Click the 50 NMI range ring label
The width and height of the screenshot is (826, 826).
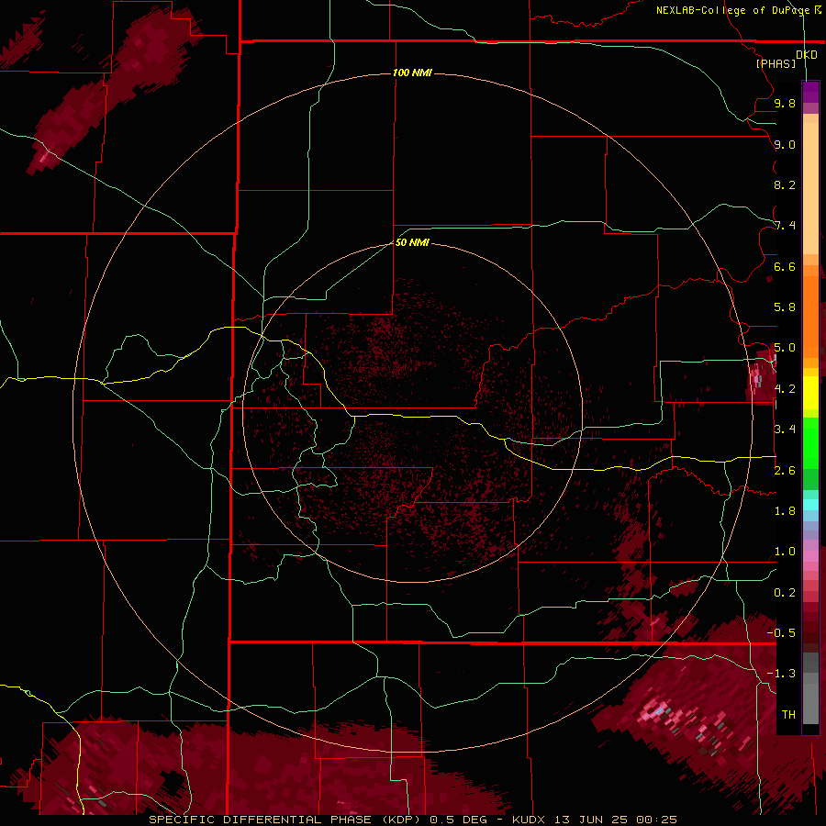tap(412, 242)
